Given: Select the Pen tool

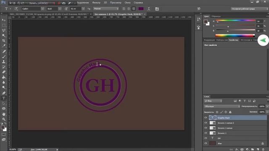Looking at the screenshot, I should 4,93.
